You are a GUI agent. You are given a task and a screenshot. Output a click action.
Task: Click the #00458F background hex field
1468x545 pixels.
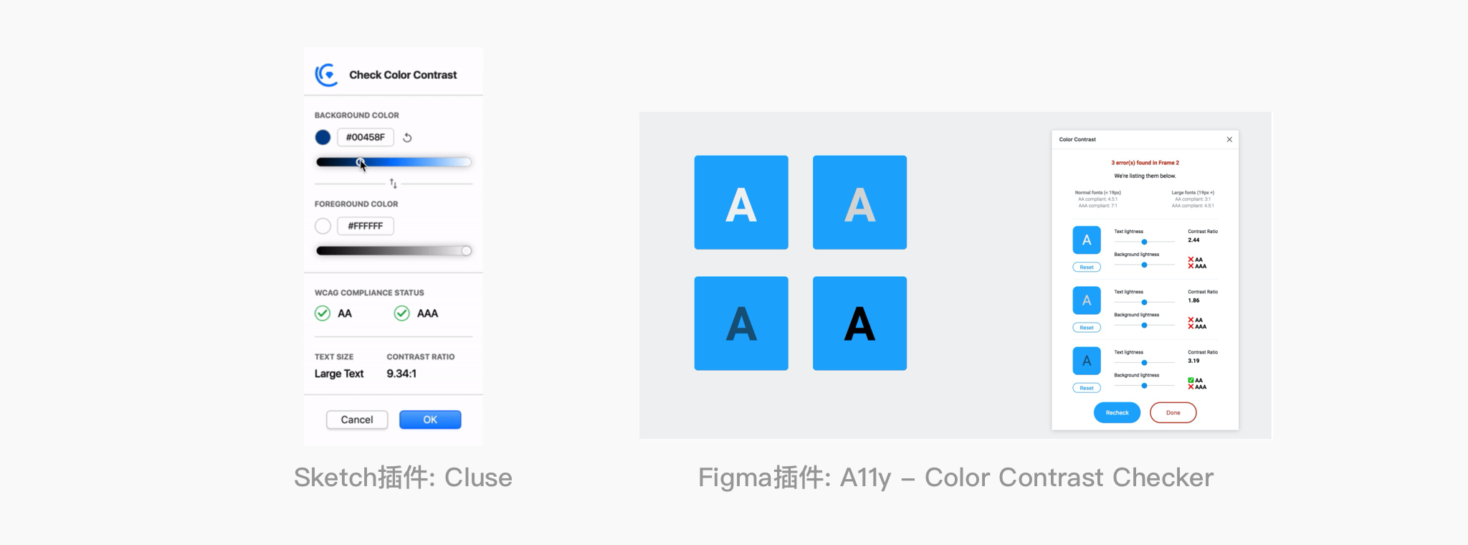[x=366, y=138]
